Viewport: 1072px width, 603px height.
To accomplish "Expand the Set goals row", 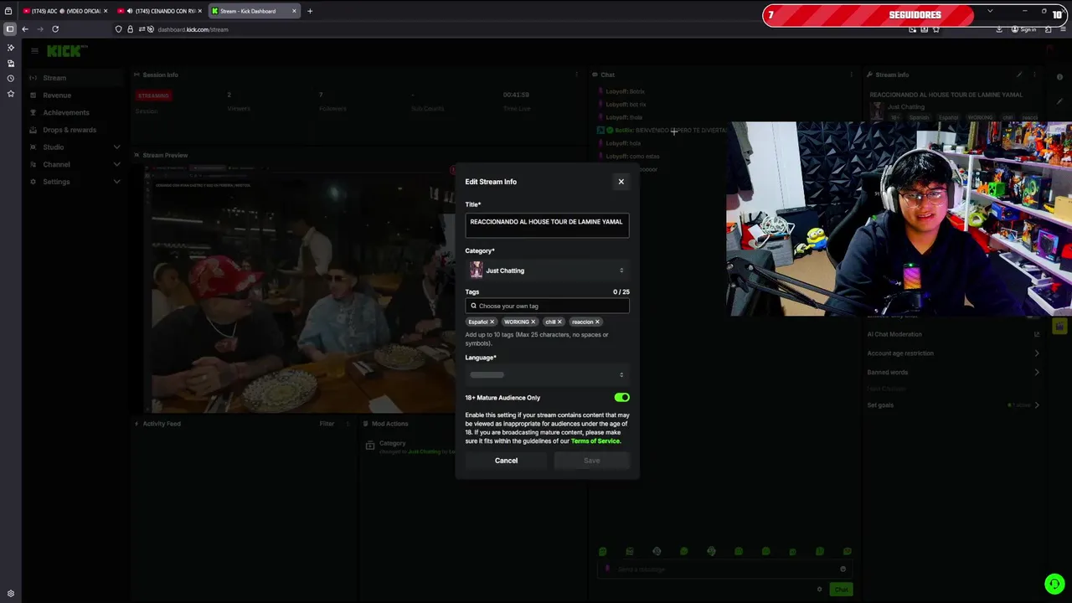I will click(953, 405).
